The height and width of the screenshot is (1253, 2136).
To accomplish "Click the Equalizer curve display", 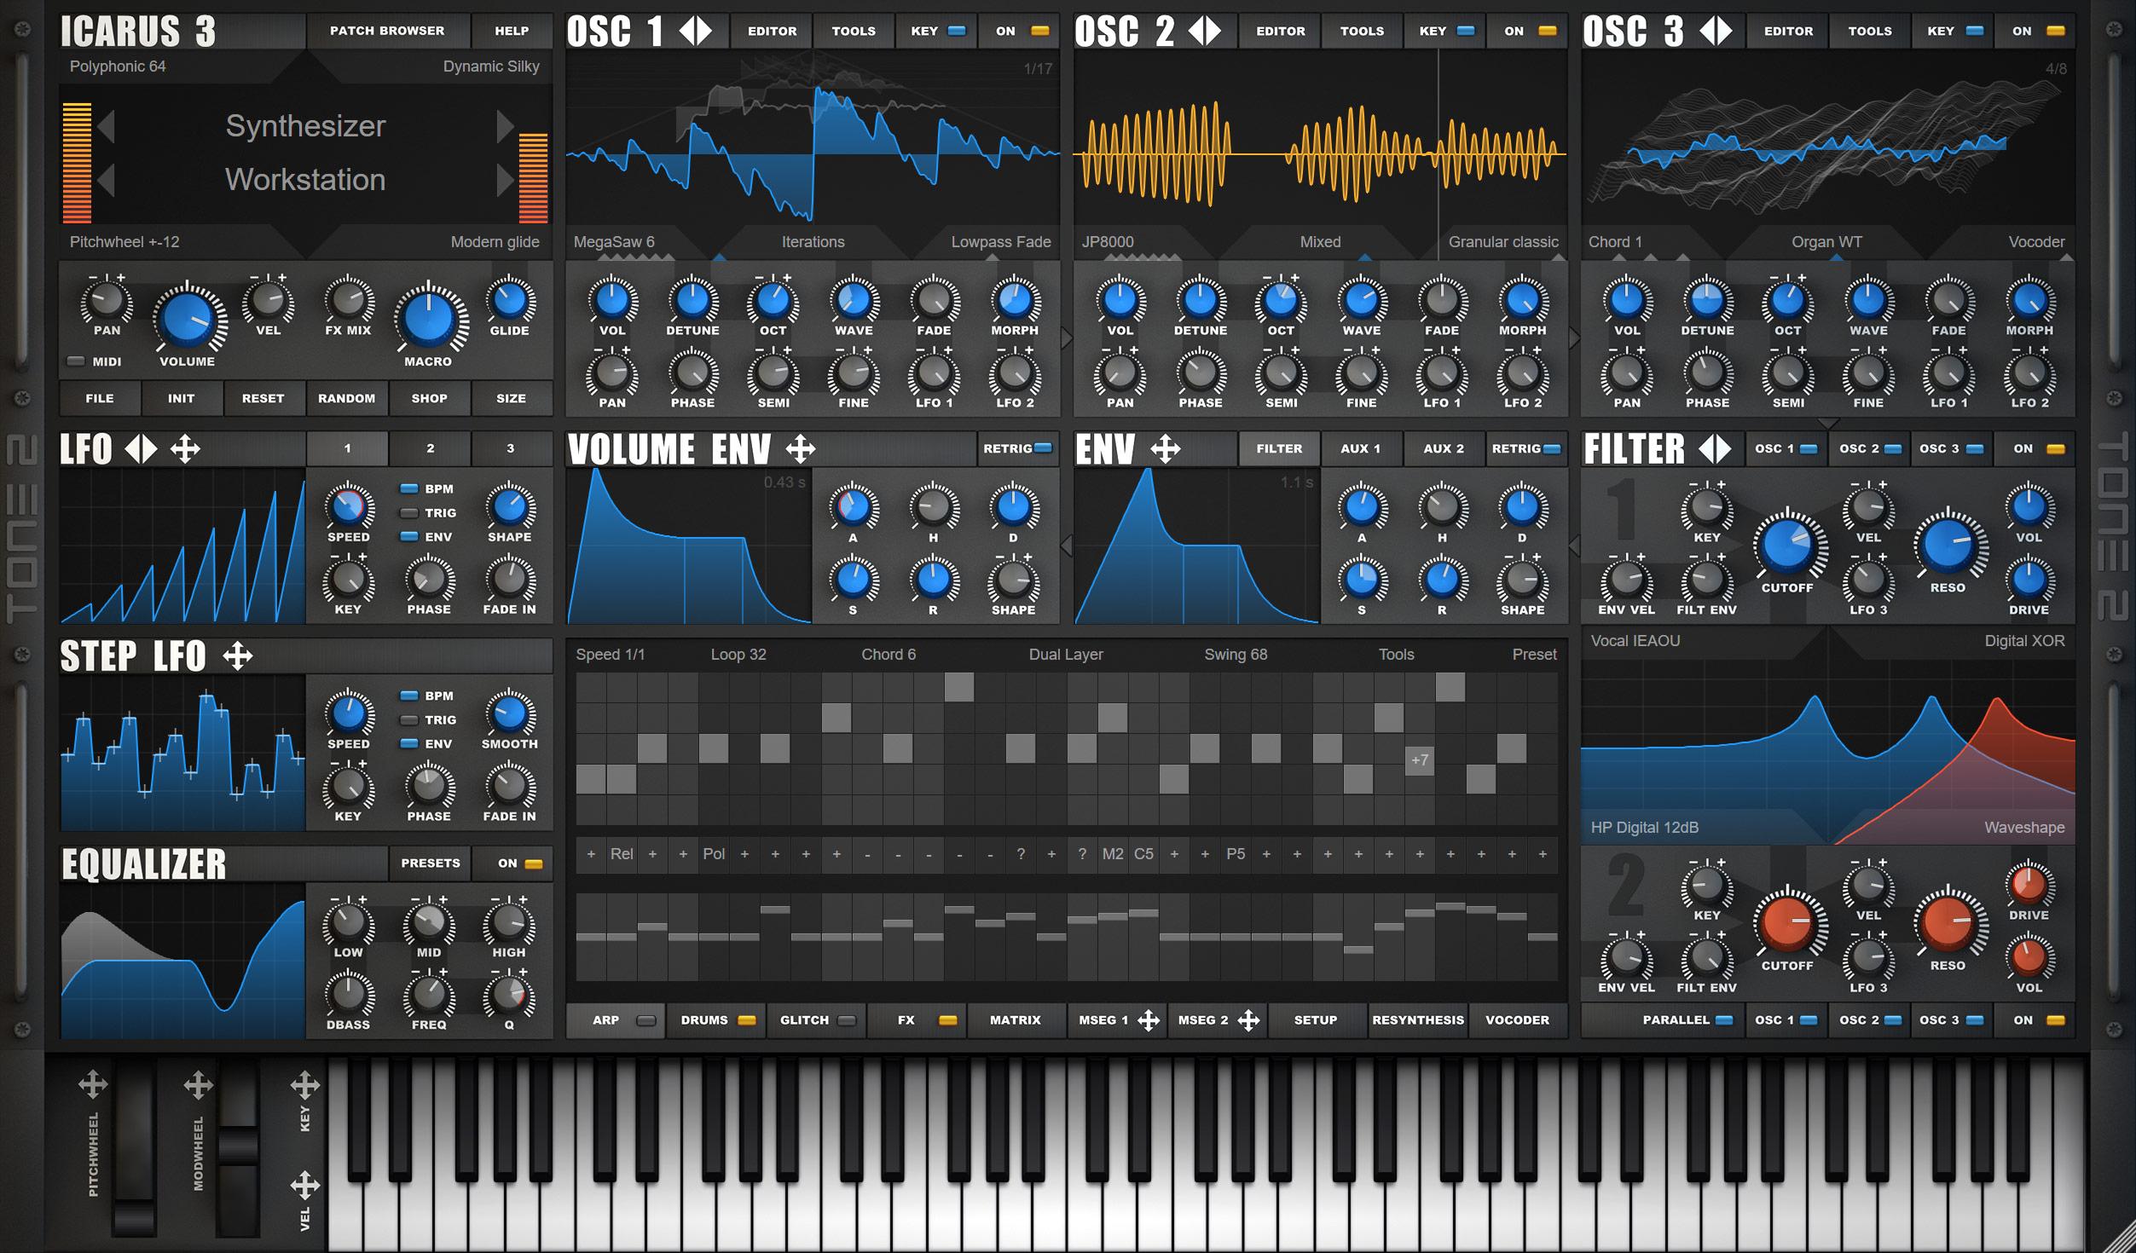I will [x=182, y=961].
